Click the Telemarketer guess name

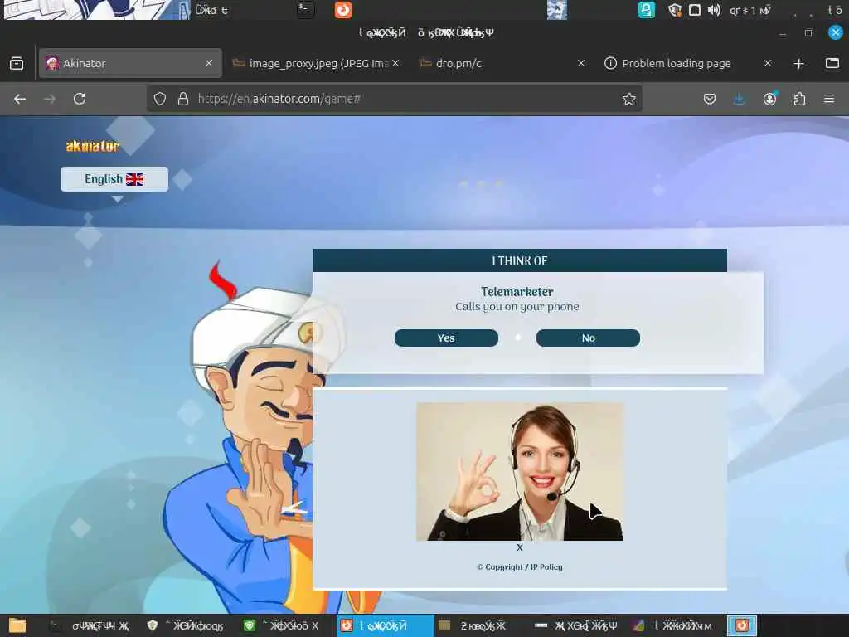point(517,292)
